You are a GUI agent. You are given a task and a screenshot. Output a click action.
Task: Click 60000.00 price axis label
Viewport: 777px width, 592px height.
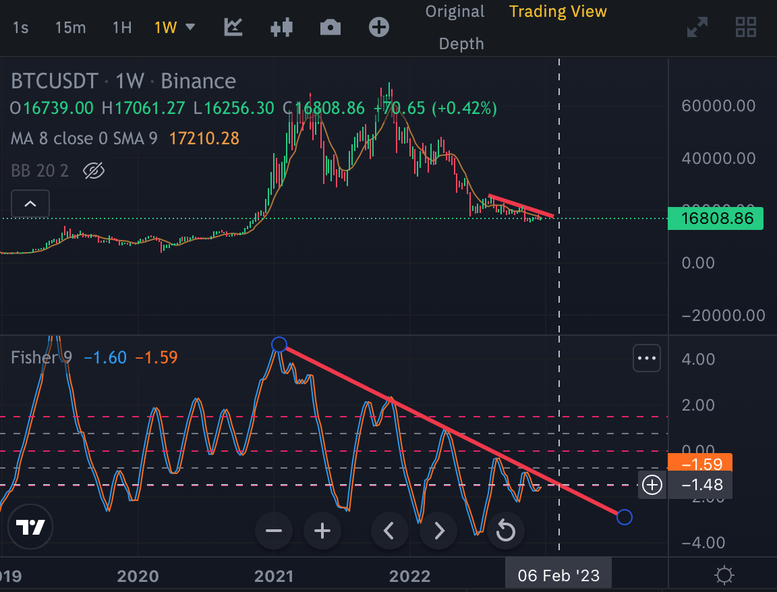tap(718, 105)
